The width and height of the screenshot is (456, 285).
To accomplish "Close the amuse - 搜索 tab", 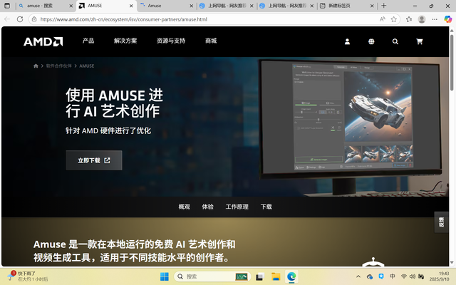I will (71, 6).
